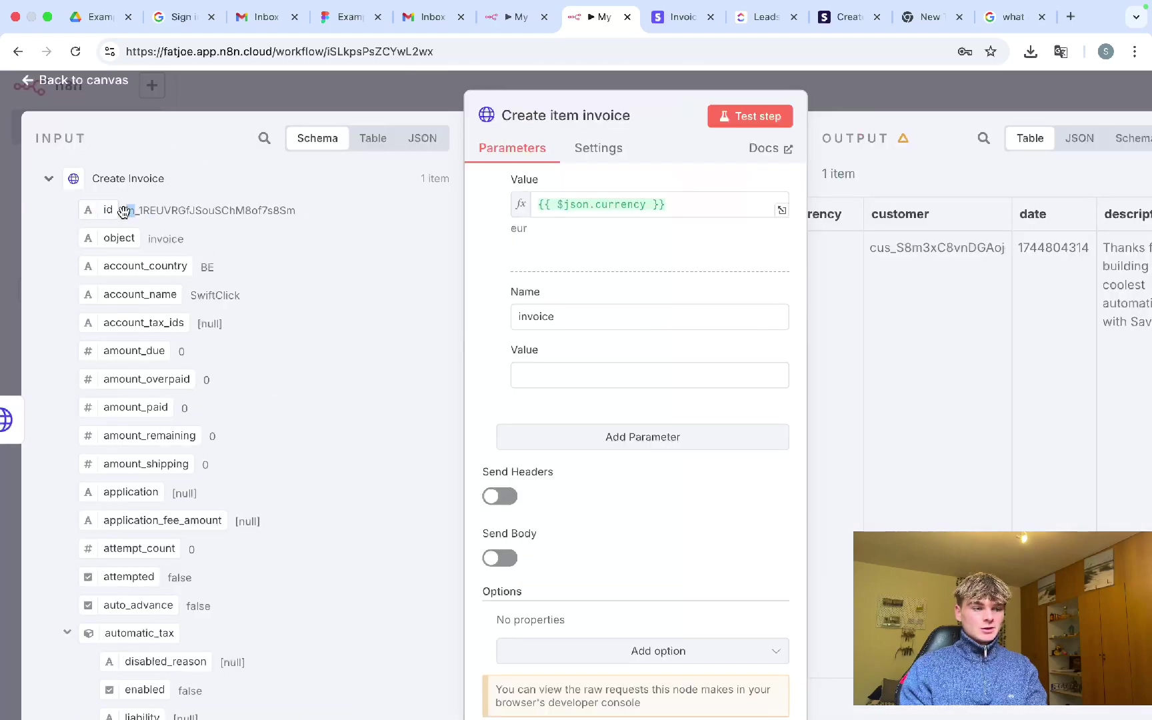Switch to the Settings tab

pyautogui.click(x=598, y=148)
